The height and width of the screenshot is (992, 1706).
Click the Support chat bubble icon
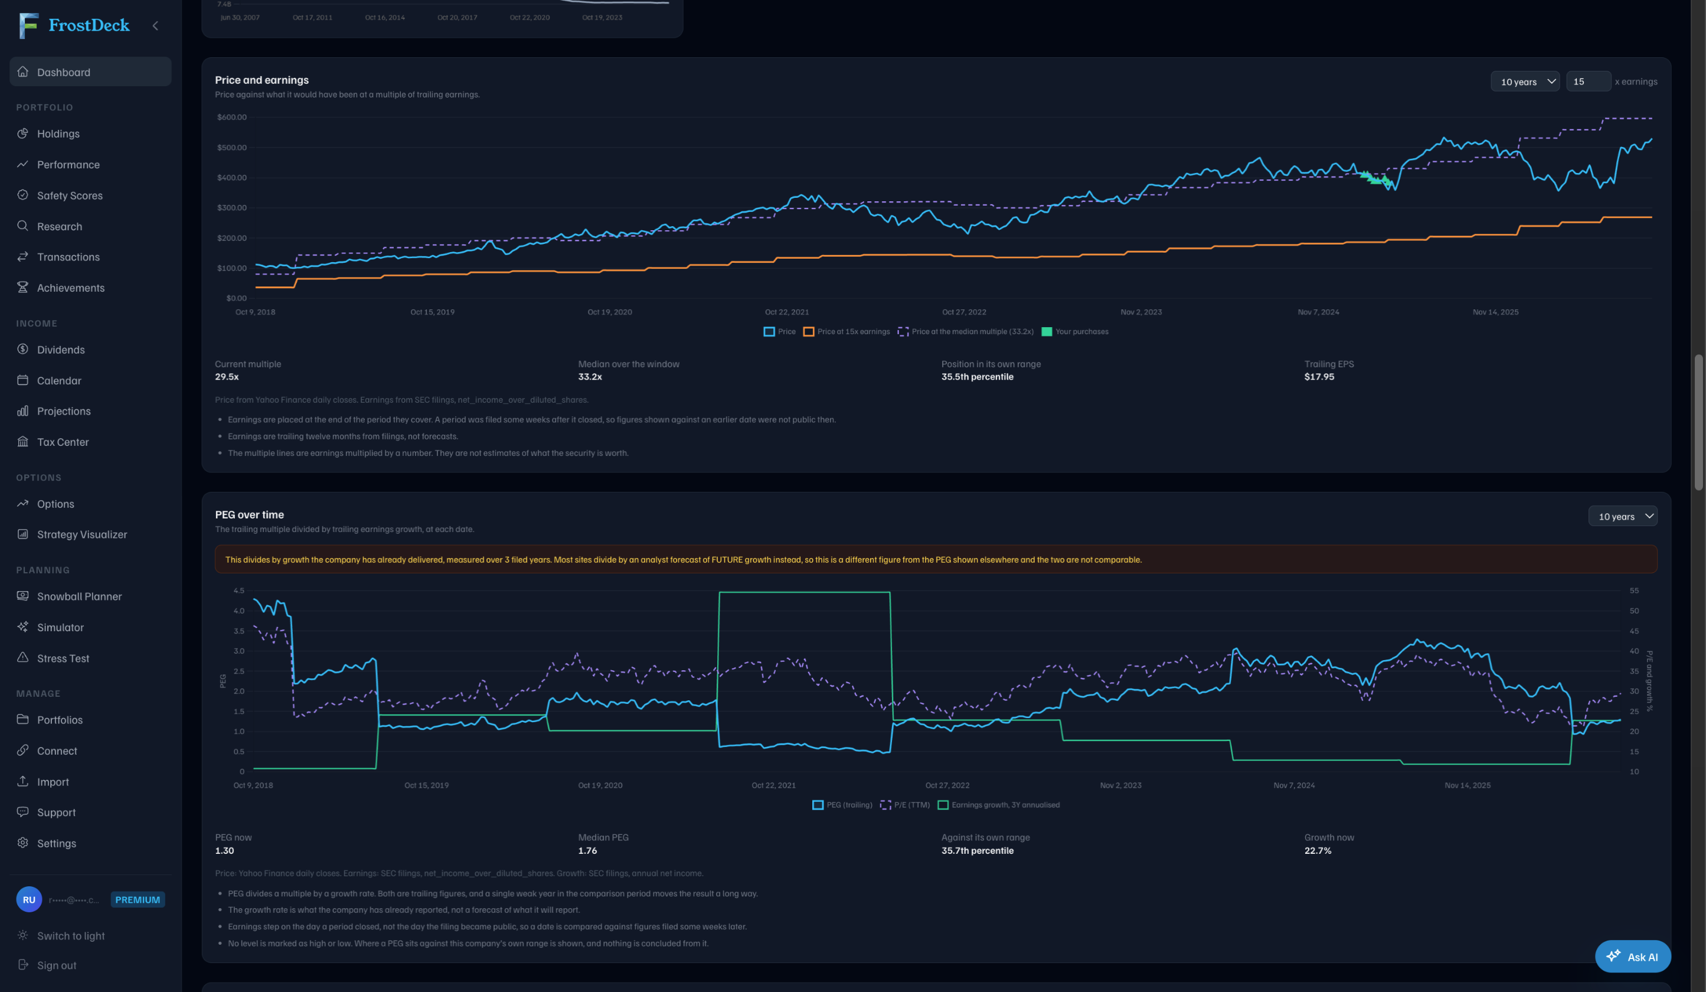coord(23,812)
